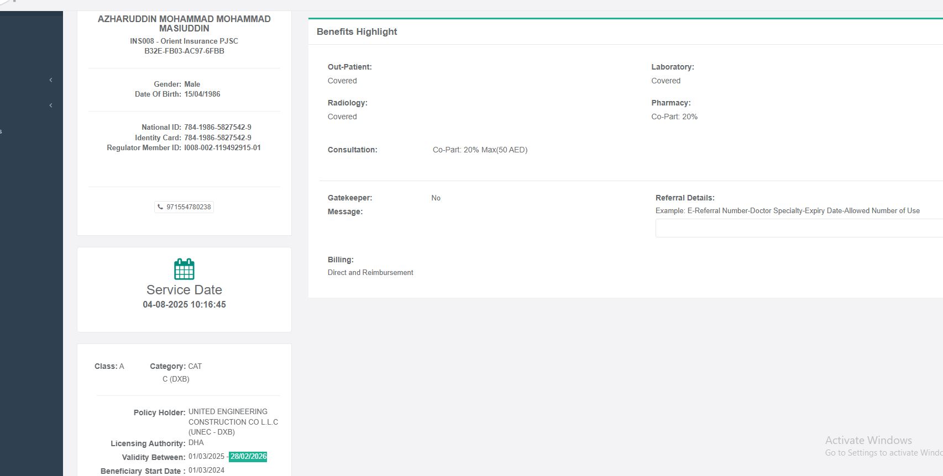The image size is (943, 476).
Task: Click the card number B32E-FB03-AC97-6FBB
Action: click(x=184, y=51)
